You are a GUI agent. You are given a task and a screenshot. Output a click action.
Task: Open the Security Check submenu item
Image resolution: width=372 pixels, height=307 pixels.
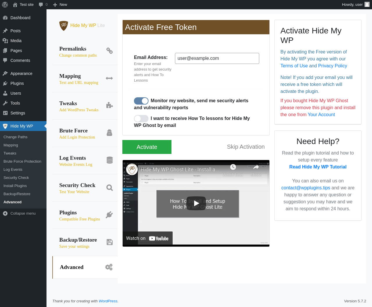pos(16,178)
